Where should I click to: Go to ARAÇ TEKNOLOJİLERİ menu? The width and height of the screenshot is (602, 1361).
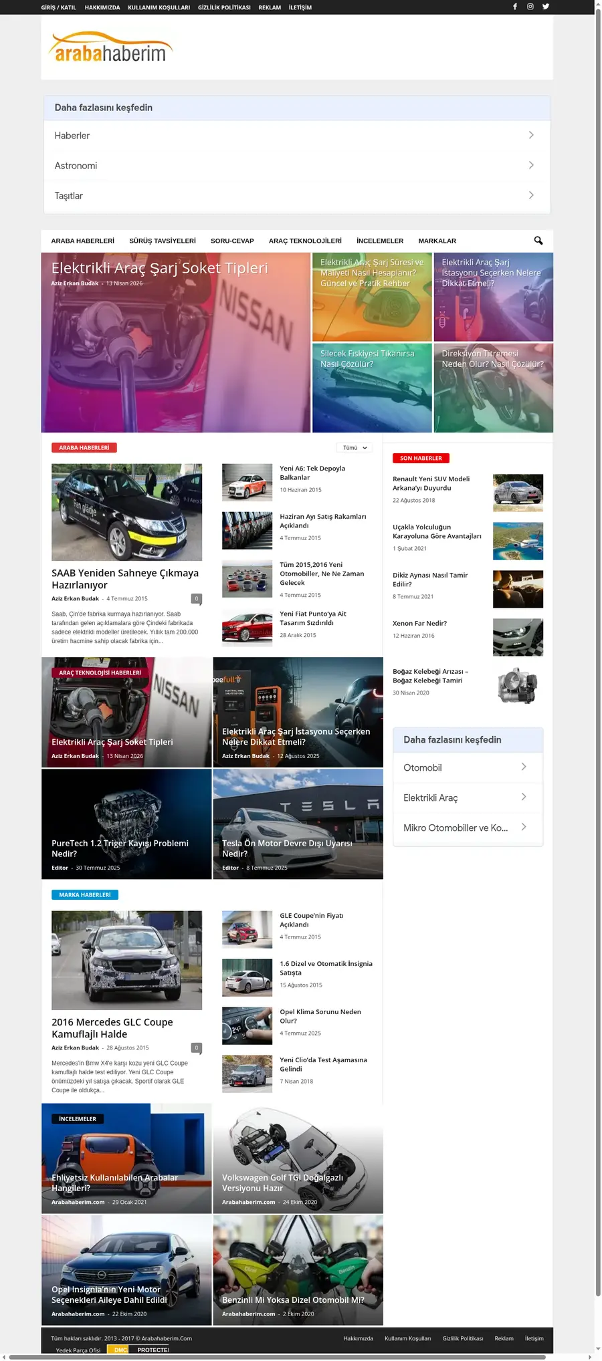pos(305,241)
